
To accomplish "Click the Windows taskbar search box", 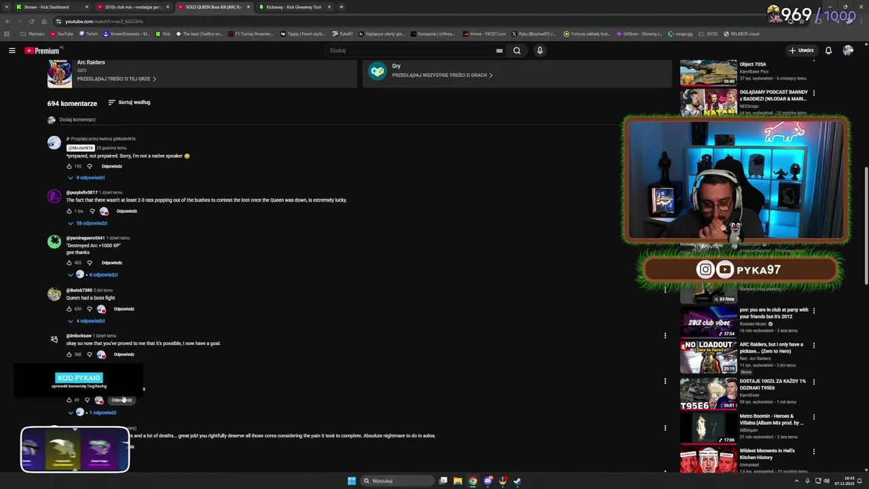I will 398,481.
